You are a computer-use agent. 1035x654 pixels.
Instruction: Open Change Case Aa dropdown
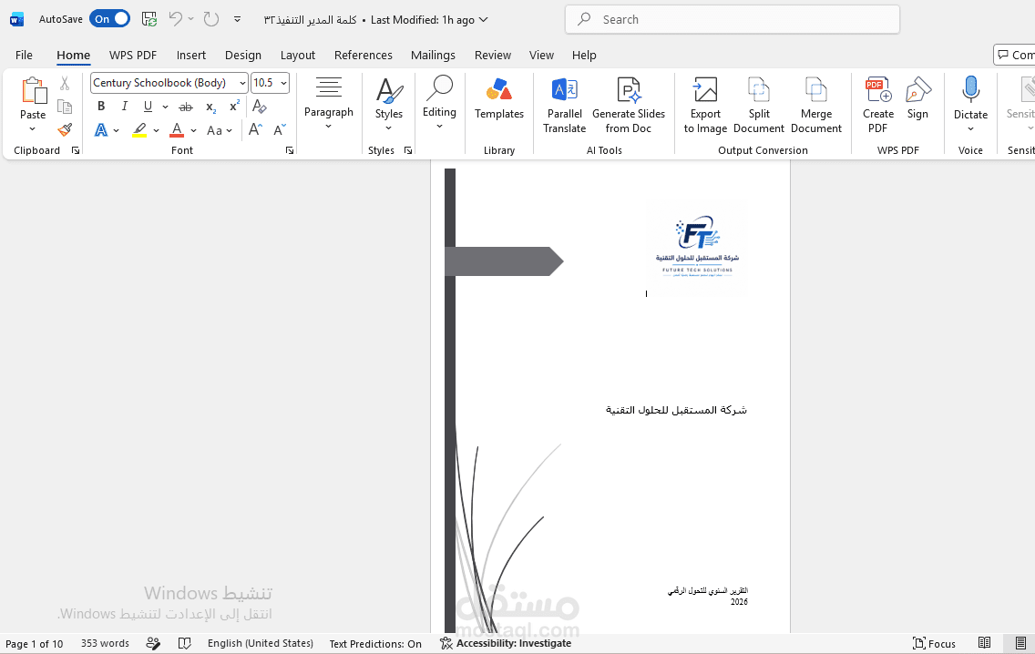pyautogui.click(x=220, y=130)
